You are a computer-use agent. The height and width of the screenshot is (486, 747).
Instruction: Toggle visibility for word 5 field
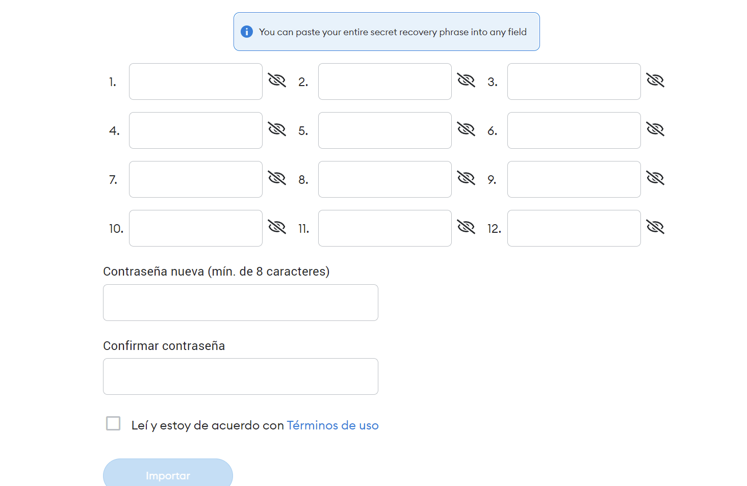click(466, 129)
